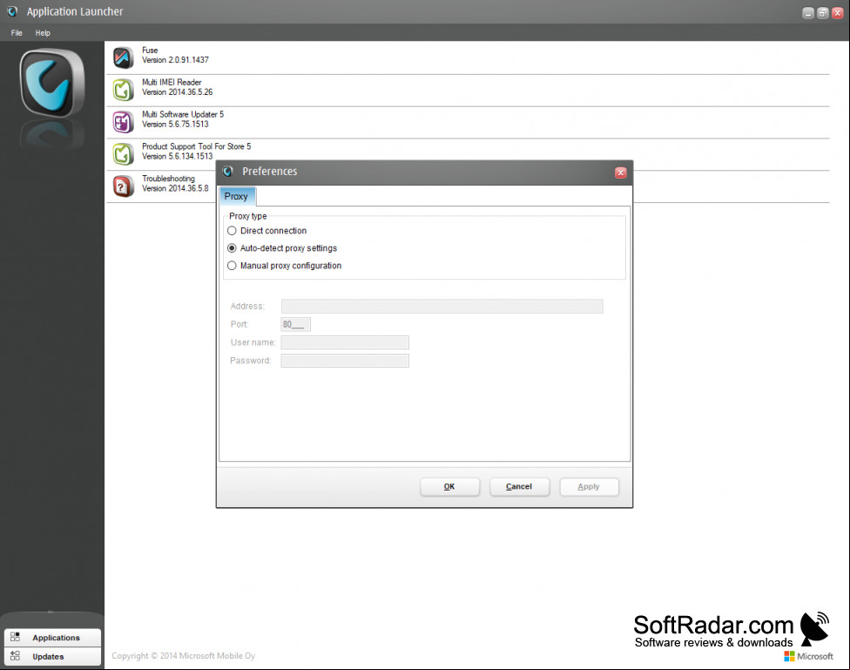The height and width of the screenshot is (670, 850).
Task: Focus the Password field
Action: (x=345, y=361)
